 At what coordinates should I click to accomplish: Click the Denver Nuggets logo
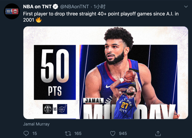click(48, 109)
